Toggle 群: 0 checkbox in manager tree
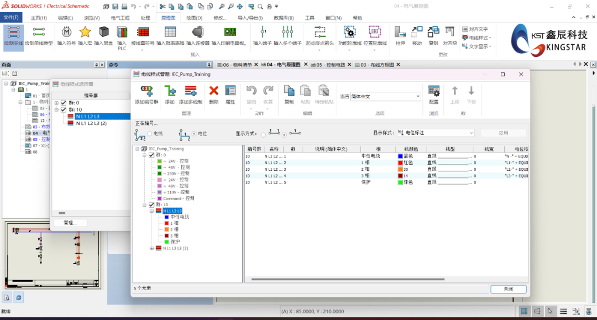Viewport: 597px width, 320px height. [x=151, y=155]
